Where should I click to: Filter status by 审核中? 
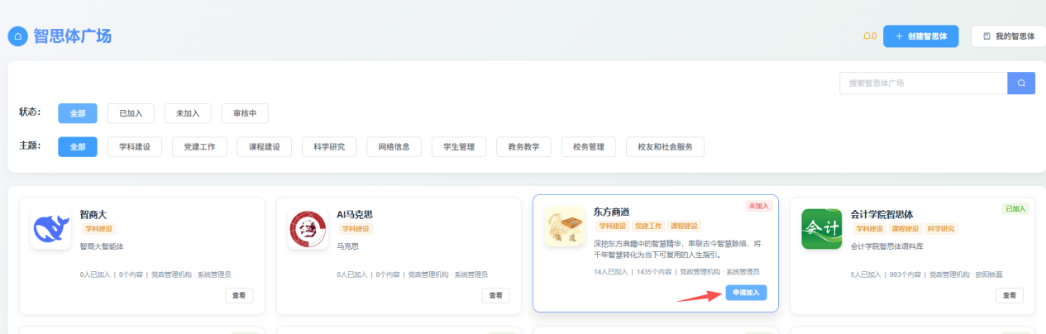[245, 113]
